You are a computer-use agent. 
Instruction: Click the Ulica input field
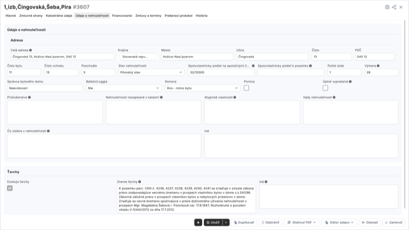pos(272,57)
